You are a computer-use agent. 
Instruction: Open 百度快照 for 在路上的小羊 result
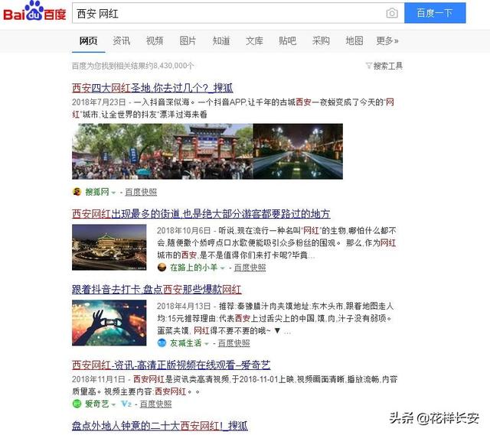[250, 268]
